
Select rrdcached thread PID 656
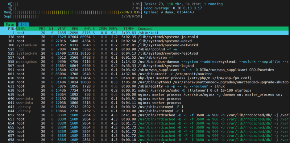pos(144,131)
